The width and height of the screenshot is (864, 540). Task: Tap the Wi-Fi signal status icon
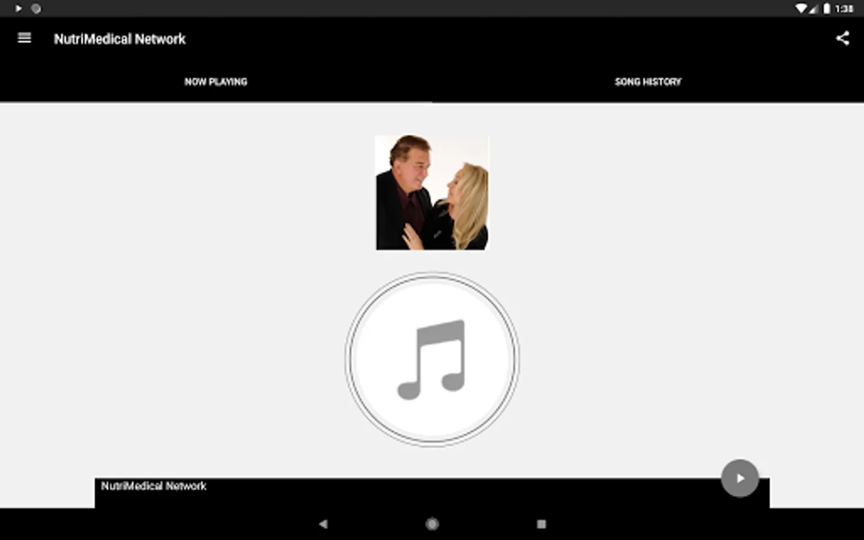point(801,8)
